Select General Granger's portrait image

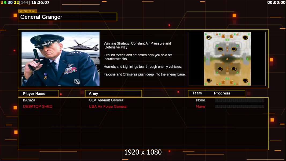click(x=61, y=59)
